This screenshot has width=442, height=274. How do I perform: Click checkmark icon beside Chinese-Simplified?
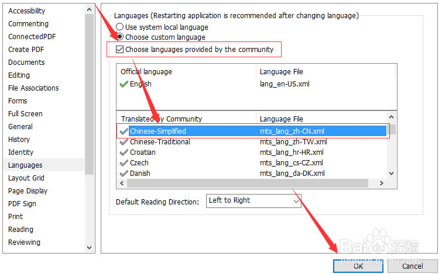click(x=124, y=131)
